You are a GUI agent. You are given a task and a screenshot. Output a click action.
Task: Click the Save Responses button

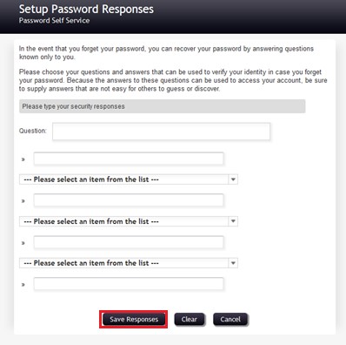click(134, 319)
